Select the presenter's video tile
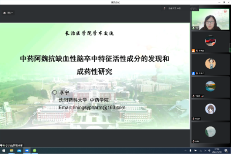The image size is (231, 154). [x=210, y=20]
